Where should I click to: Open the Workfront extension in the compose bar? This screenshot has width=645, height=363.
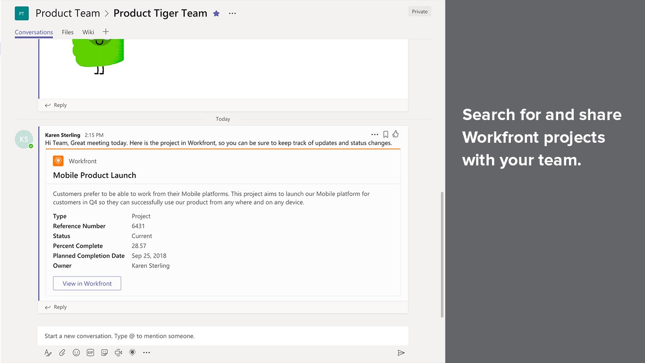(133, 353)
